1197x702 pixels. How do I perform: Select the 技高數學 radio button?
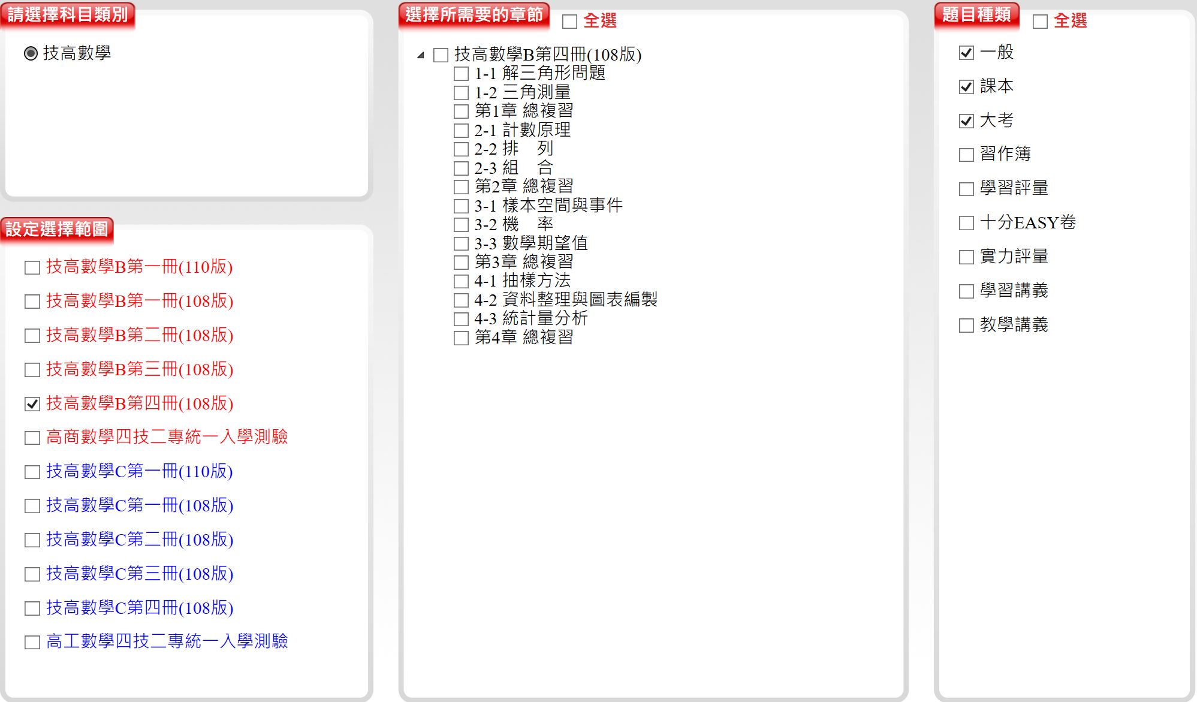tap(31, 53)
